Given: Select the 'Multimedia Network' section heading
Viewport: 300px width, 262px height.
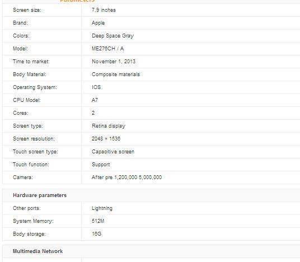Looking at the screenshot, I should click(37, 251).
